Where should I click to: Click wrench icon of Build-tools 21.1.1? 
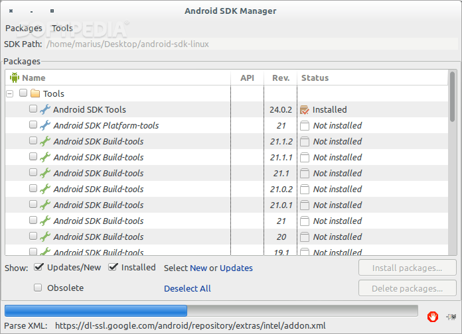[x=45, y=157]
